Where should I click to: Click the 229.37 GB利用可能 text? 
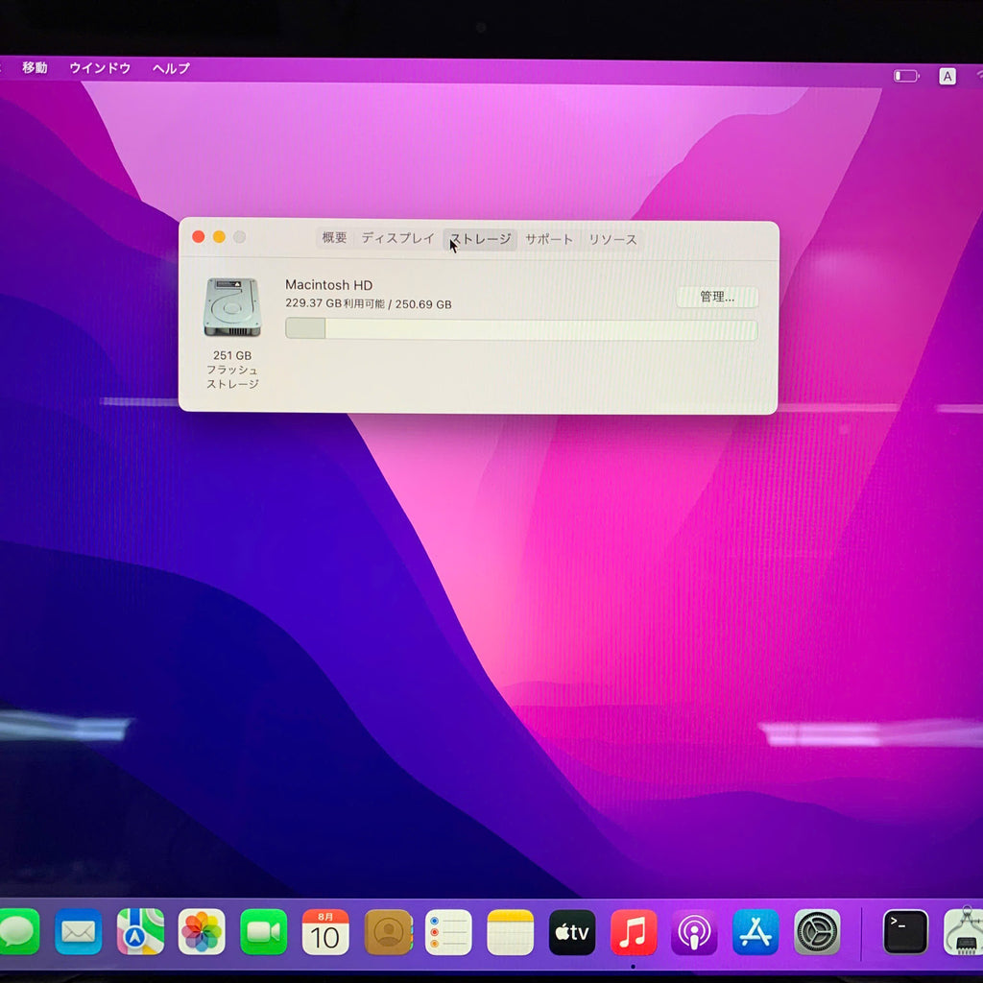click(x=335, y=303)
